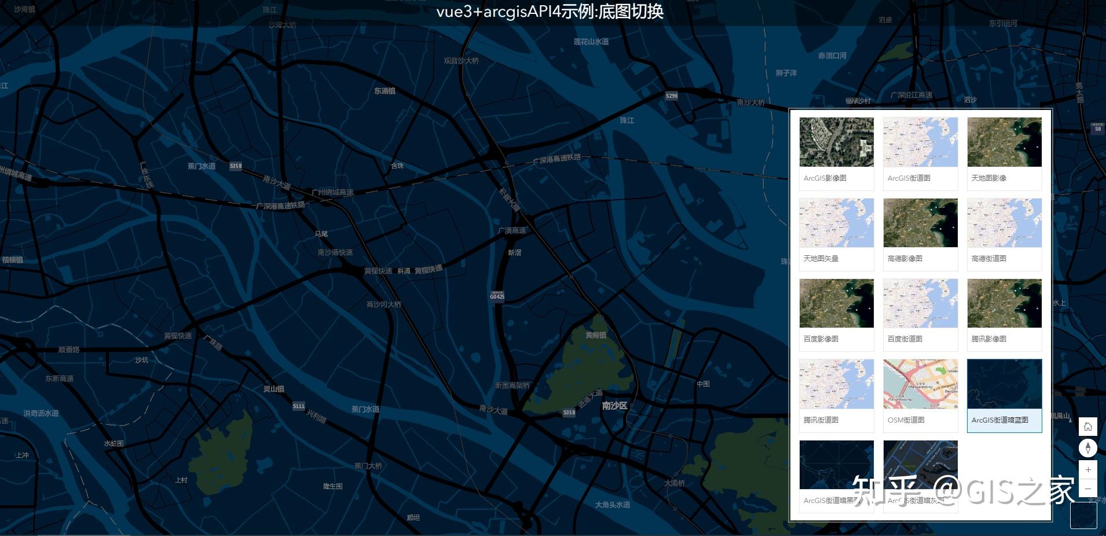Pick the 百度街道图 basemap
This screenshot has height=536, width=1106.
click(921, 314)
